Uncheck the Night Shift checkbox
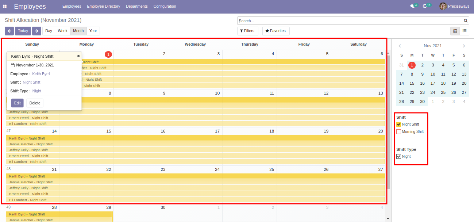 click(399, 125)
